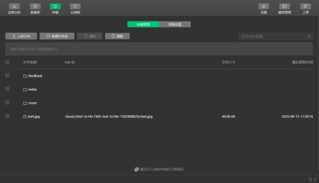319x183 pixels.
Task: Click the search magnifier icon
Action: click(309, 36)
